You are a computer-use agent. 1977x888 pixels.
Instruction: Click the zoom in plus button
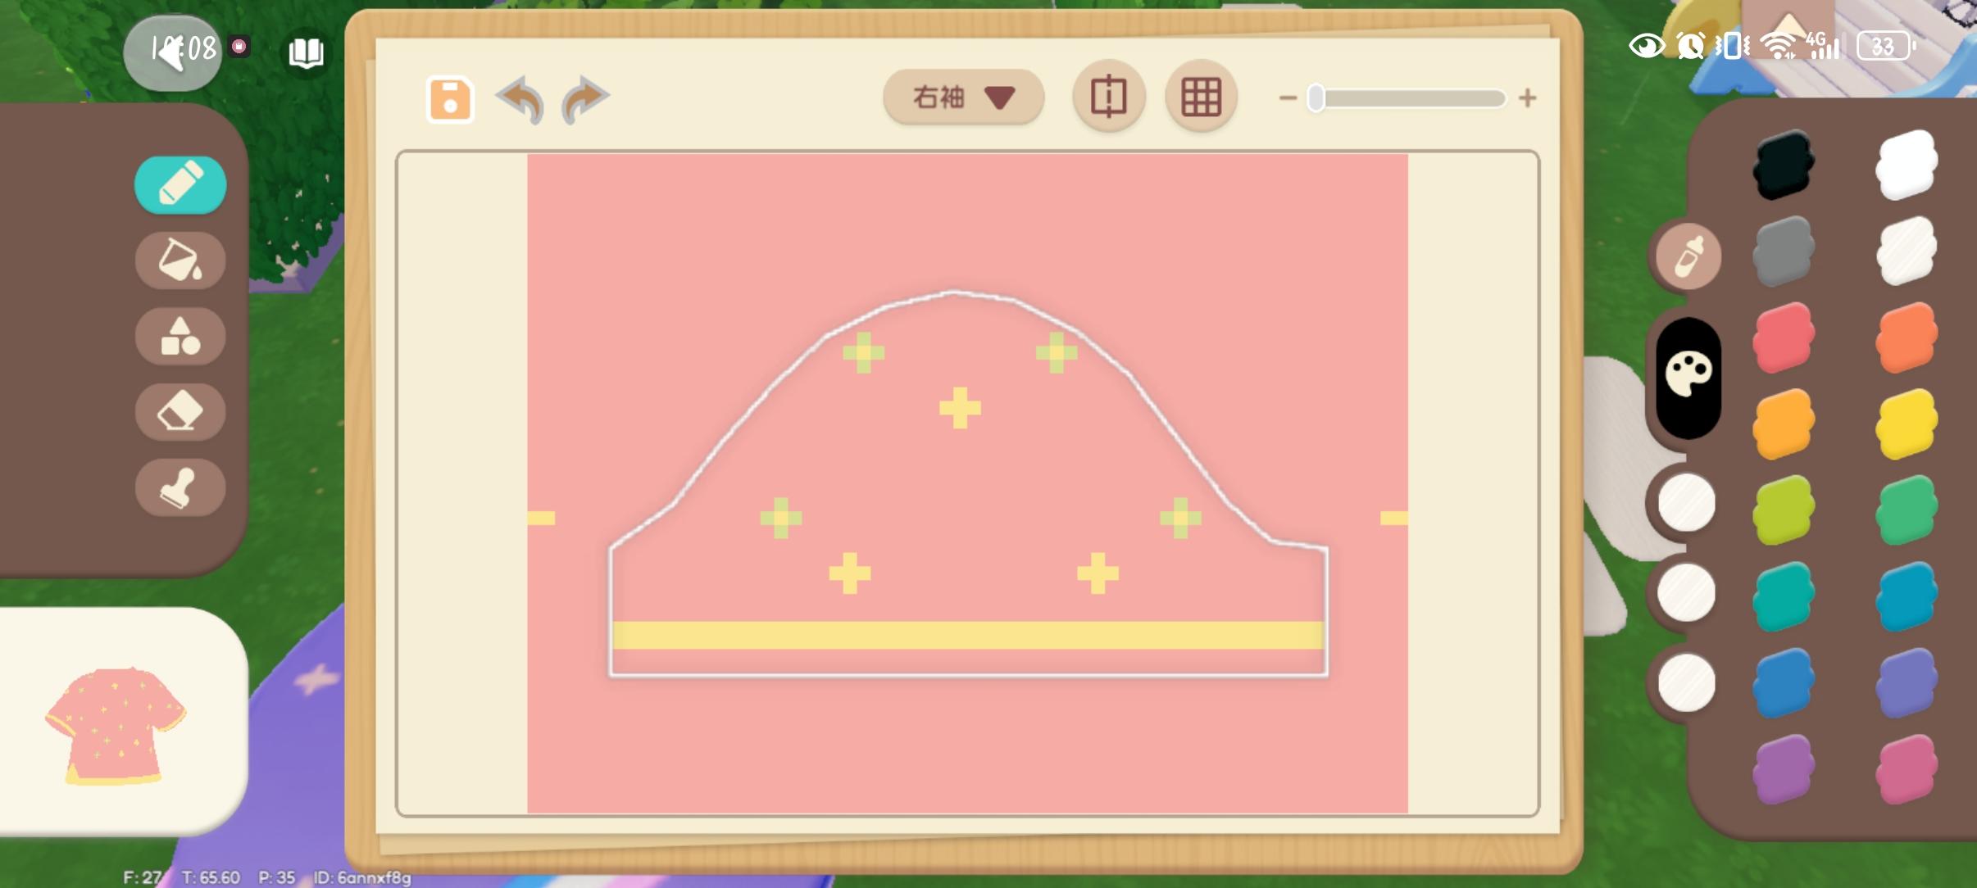pyautogui.click(x=1527, y=98)
